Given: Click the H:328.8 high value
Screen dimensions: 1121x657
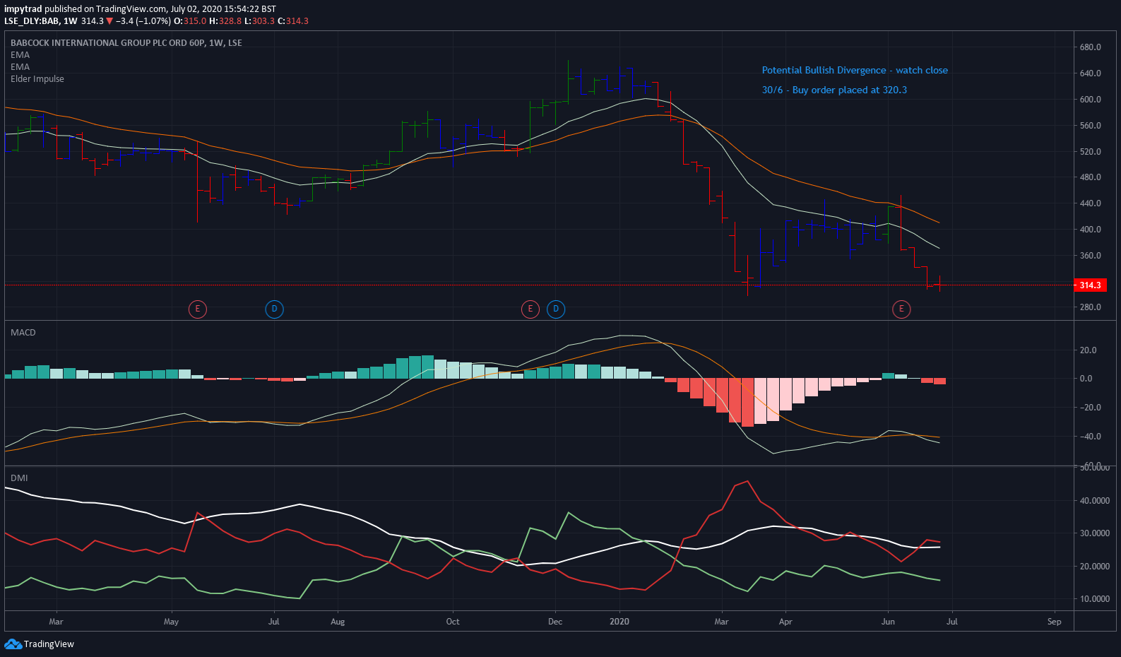Looking at the screenshot, I should coord(225,21).
